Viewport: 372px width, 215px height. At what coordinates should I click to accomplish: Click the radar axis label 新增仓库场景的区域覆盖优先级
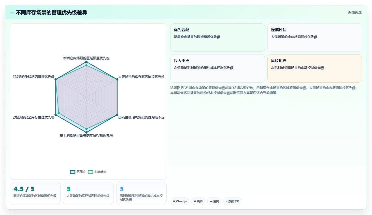86,58
